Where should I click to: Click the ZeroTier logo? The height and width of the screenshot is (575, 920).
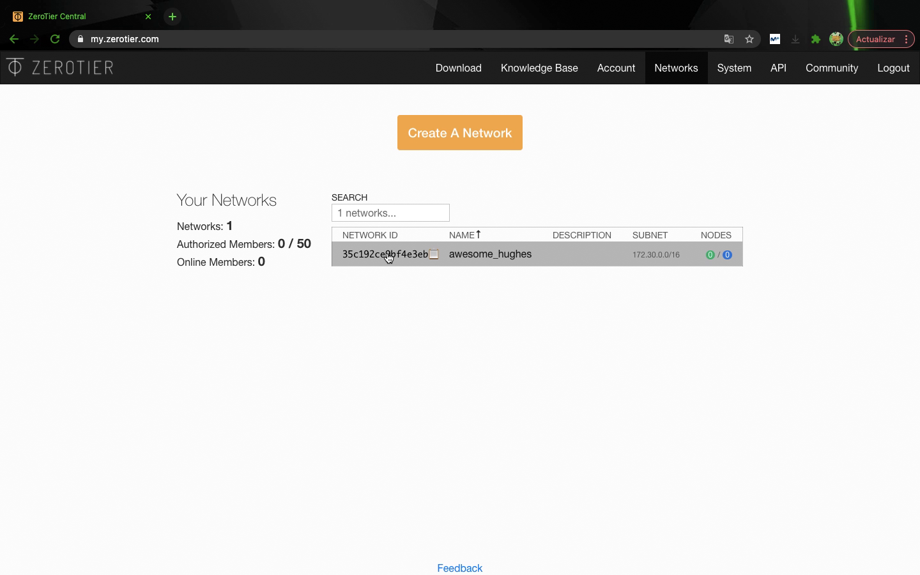[x=60, y=67]
